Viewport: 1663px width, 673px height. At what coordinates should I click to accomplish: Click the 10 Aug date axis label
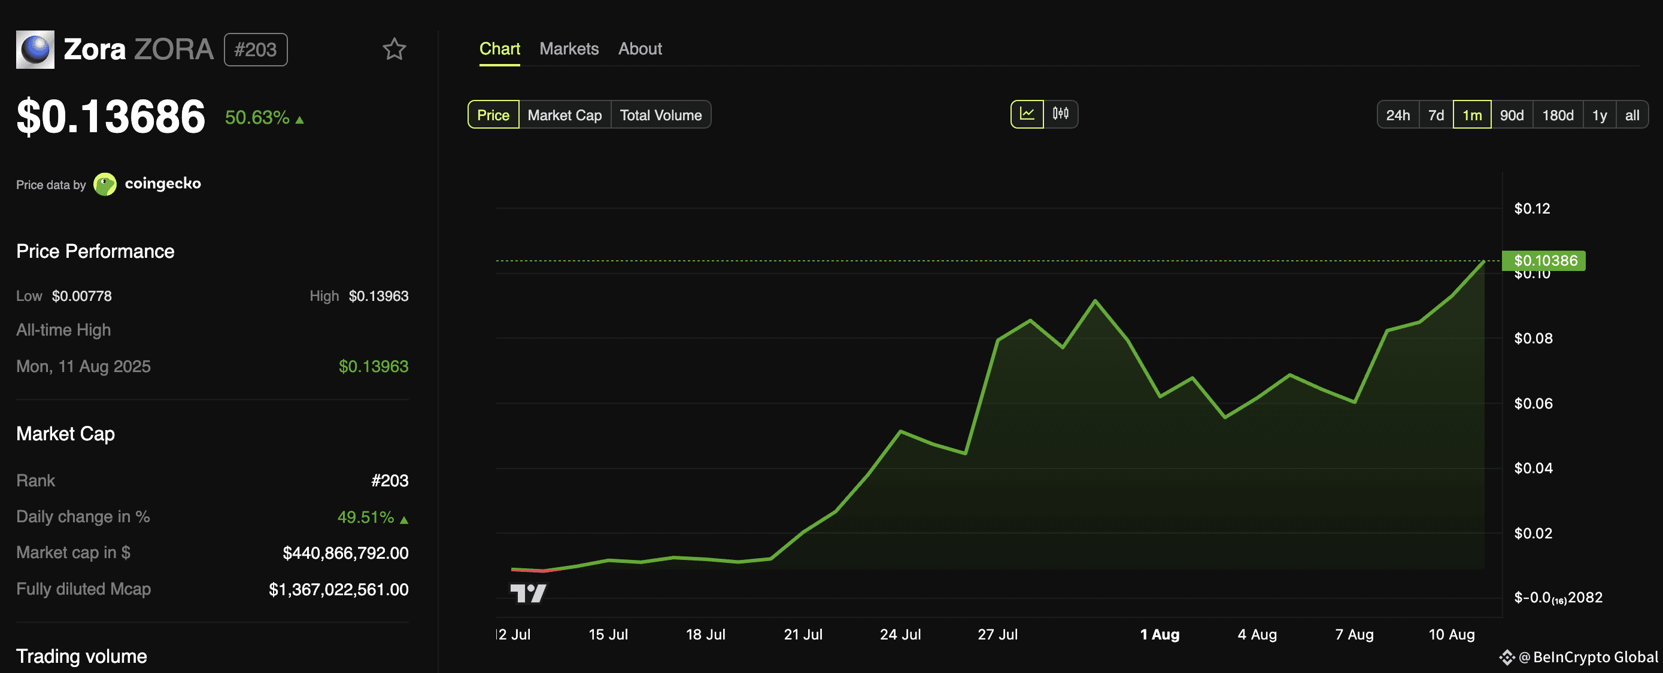tap(1451, 634)
